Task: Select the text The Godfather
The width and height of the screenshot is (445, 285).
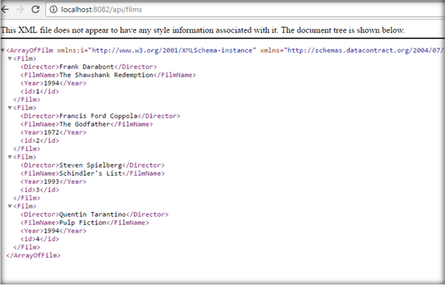Action: (x=84, y=124)
